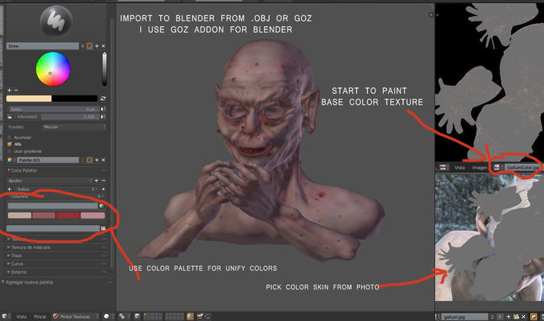Open image file icon beside gollum.jpg
544x321 pixels.
(516, 316)
